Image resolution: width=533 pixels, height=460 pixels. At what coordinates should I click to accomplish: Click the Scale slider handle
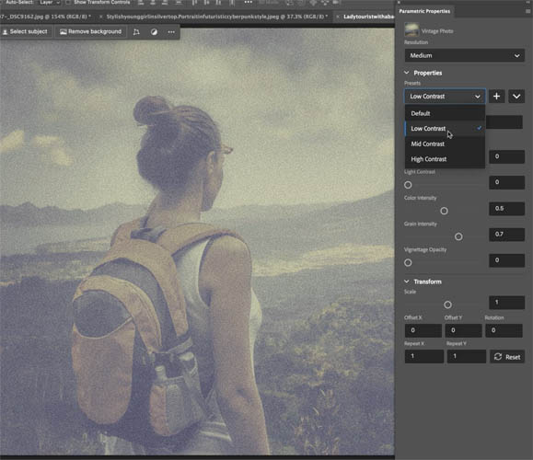(447, 305)
